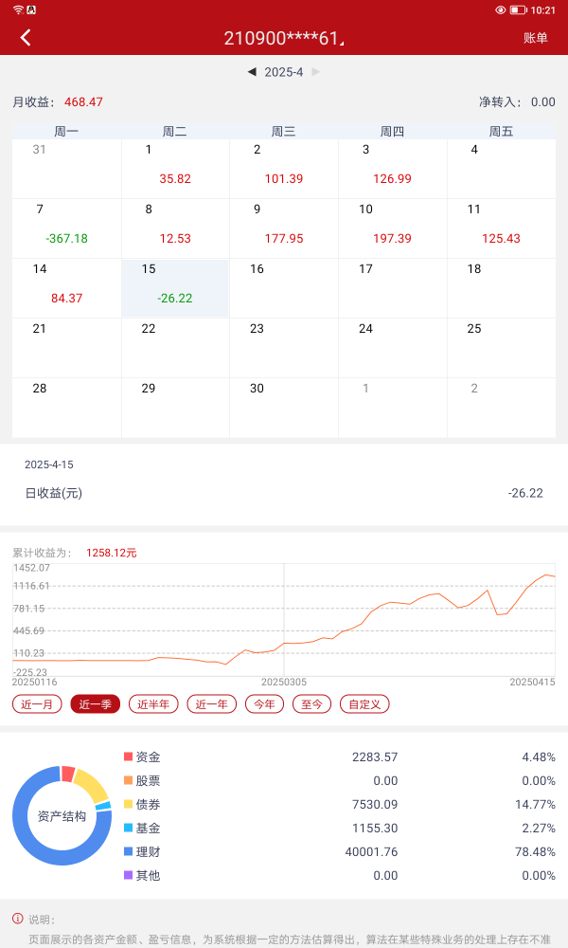Select the 近一月 time range
The height and width of the screenshot is (948, 568).
(38, 703)
